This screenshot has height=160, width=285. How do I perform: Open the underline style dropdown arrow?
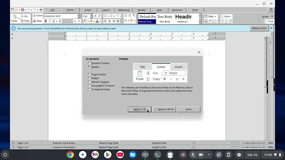57,21
